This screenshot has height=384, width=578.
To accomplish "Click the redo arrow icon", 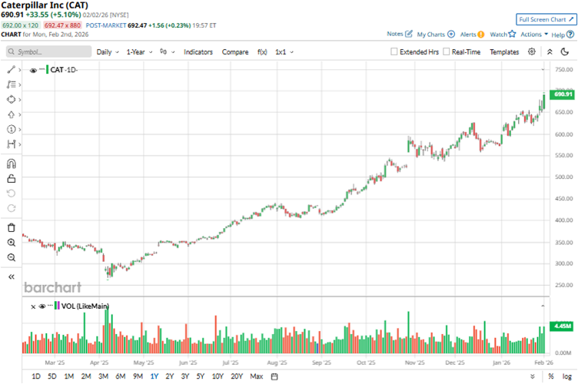I will tap(11, 208).
